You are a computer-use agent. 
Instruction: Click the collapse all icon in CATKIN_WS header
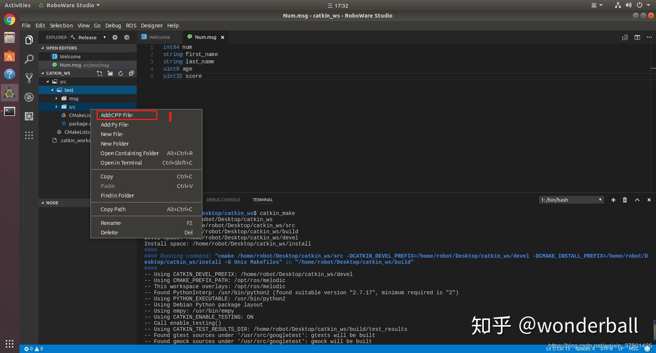click(131, 73)
